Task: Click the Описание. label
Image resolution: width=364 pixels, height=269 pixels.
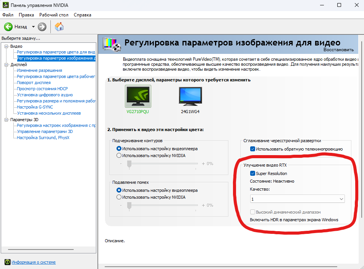Action: (115, 241)
